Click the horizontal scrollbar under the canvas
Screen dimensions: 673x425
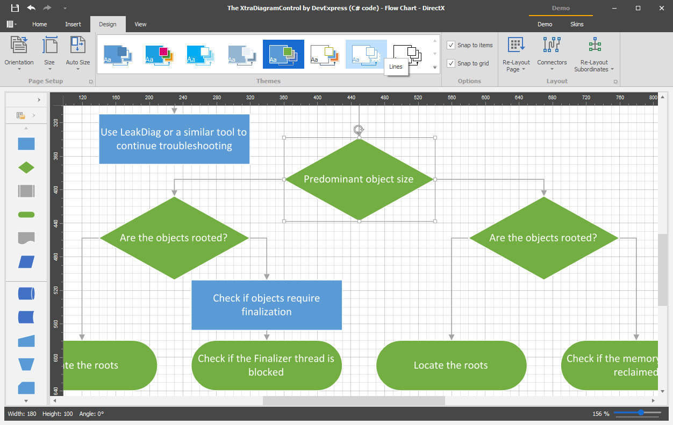coord(354,400)
